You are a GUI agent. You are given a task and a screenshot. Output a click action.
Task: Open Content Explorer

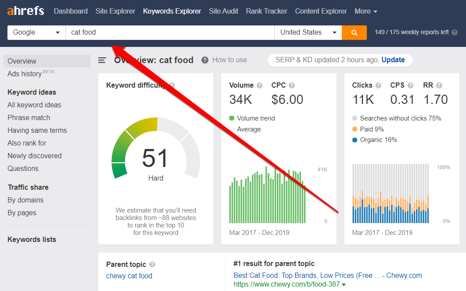(x=321, y=11)
